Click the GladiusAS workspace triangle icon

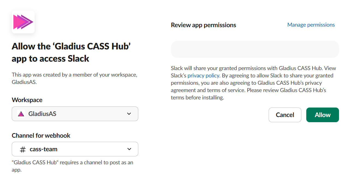coord(21,114)
